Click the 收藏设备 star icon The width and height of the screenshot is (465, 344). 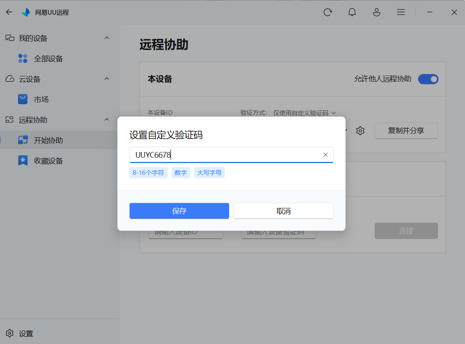[23, 160]
